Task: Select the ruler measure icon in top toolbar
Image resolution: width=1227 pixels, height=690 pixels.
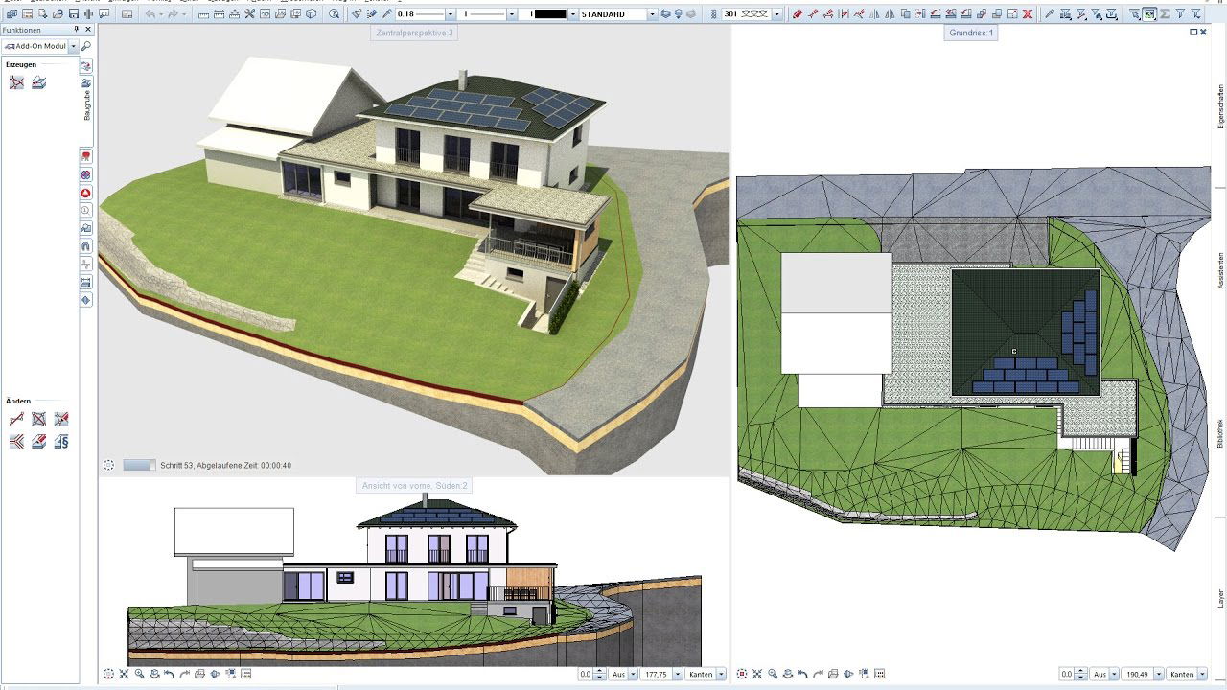Action: click(204, 14)
